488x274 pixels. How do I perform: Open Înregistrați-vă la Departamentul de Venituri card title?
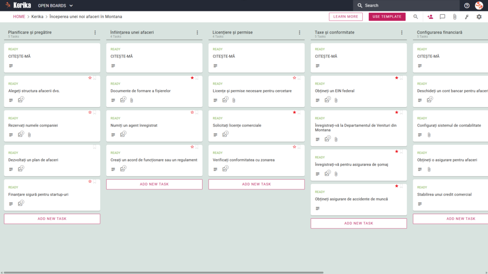(356, 127)
